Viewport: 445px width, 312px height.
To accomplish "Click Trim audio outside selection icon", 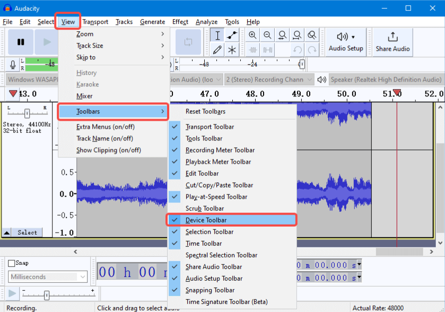I will click(x=252, y=50).
